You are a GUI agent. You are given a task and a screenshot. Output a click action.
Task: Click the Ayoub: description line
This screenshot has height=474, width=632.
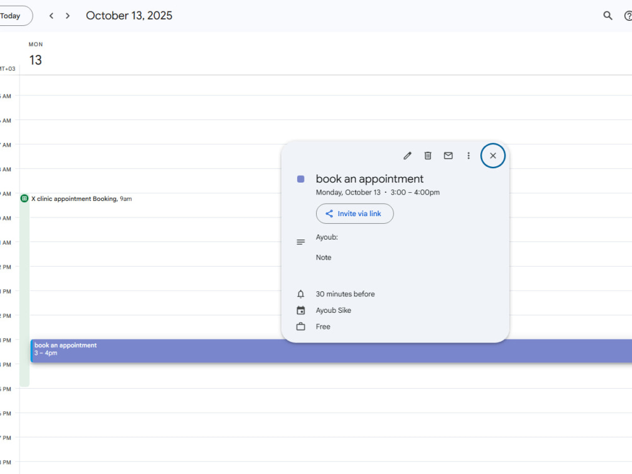coord(327,237)
